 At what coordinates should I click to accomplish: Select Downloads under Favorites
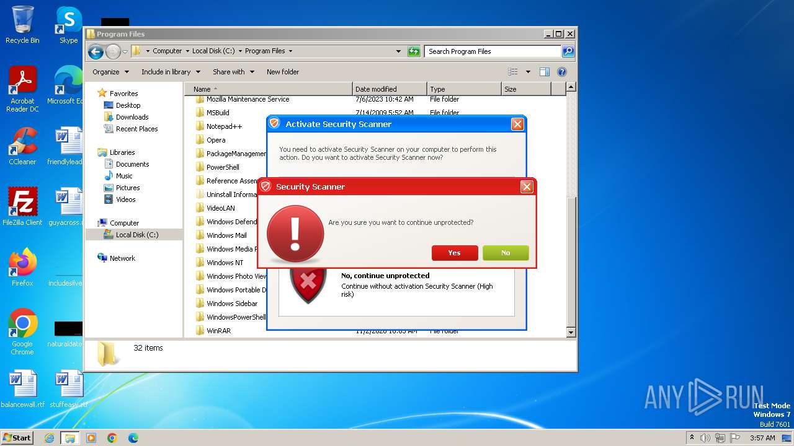coord(132,117)
